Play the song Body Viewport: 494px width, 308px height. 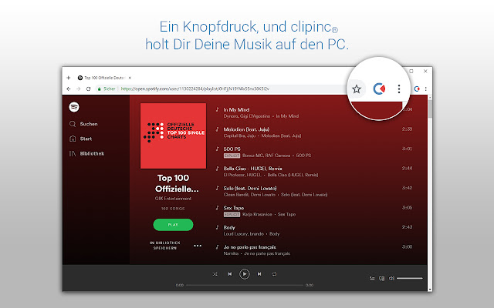pos(229,228)
